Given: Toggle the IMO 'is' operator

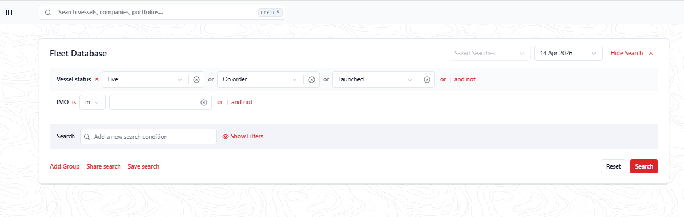Looking at the screenshot, I should point(74,102).
